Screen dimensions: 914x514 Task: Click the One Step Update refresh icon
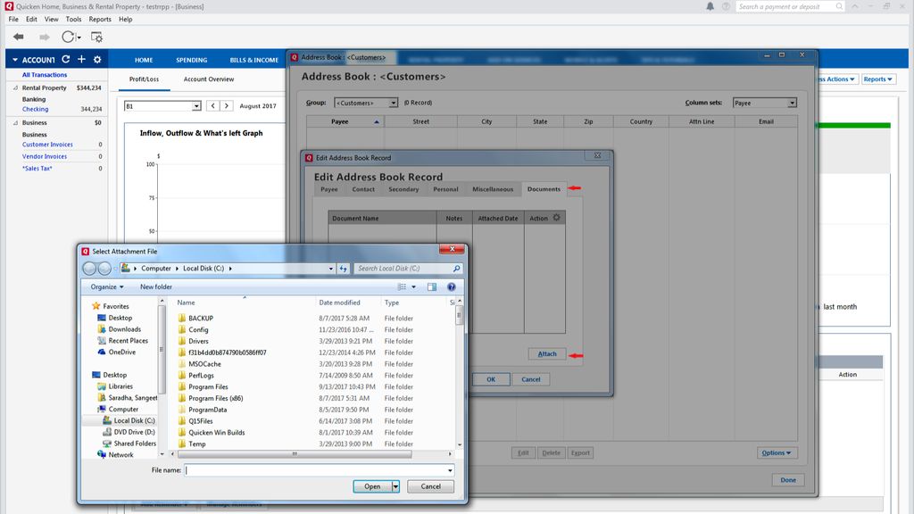(69, 37)
